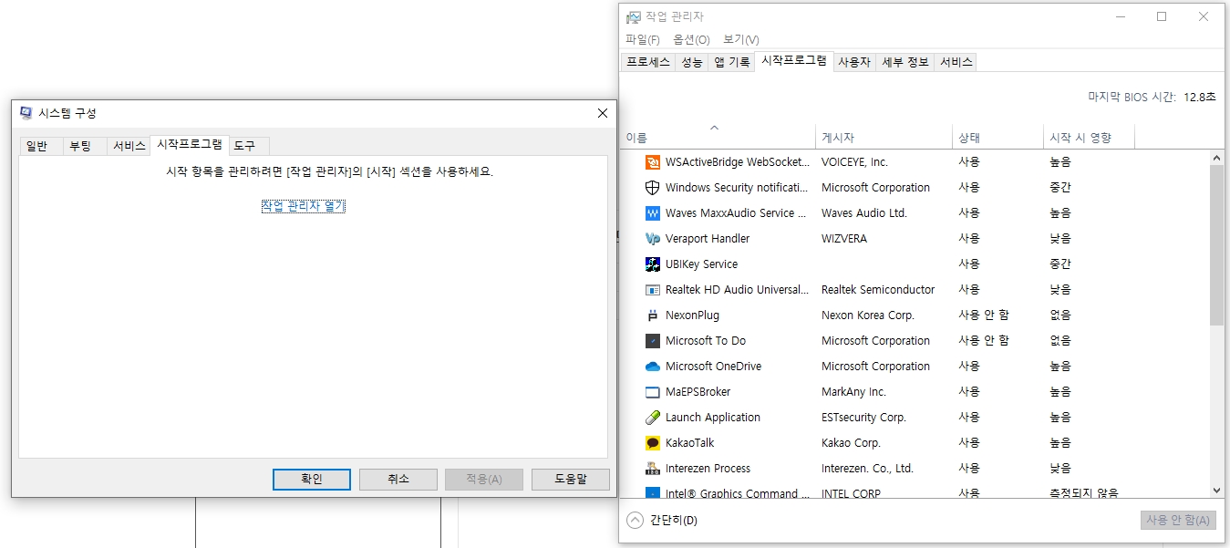
Task: Open 옵션(O) menu in Task Manager
Action: (x=691, y=40)
